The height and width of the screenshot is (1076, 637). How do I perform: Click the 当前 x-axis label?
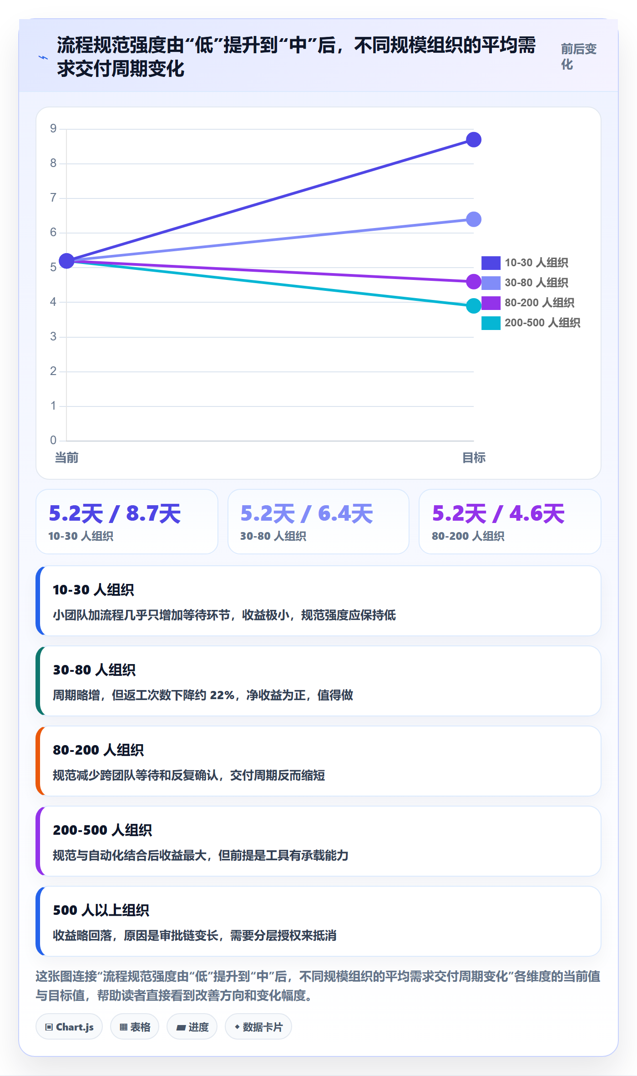[66, 457]
